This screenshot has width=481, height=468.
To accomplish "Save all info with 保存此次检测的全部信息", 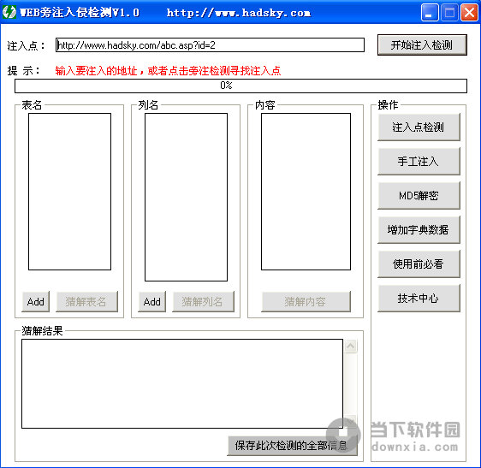I will 292,446.
